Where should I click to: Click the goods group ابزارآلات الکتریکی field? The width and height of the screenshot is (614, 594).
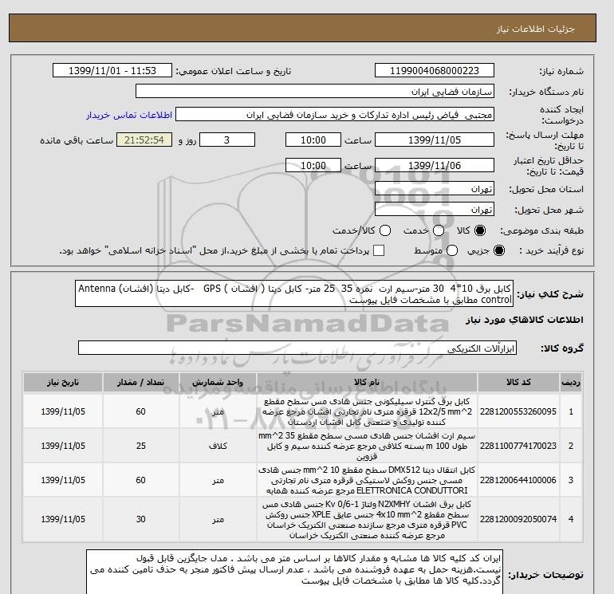(297, 348)
